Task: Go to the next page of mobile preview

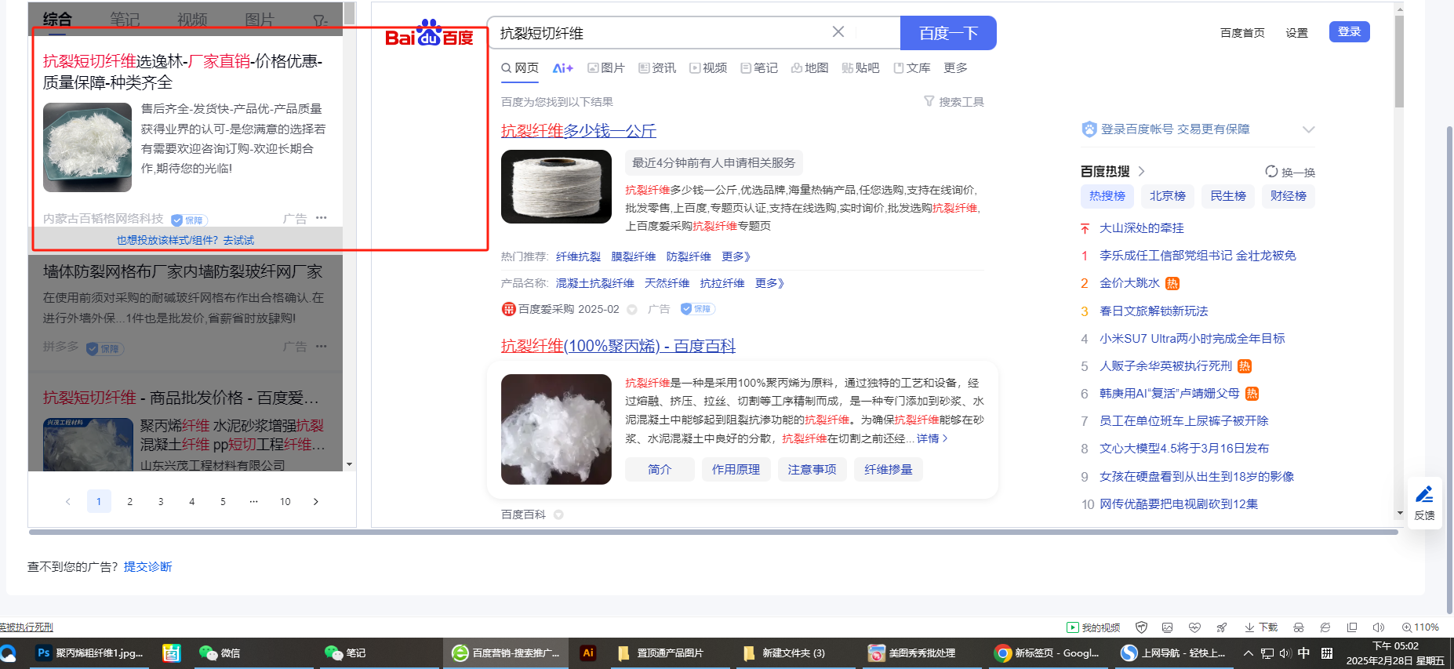Action: point(316,501)
